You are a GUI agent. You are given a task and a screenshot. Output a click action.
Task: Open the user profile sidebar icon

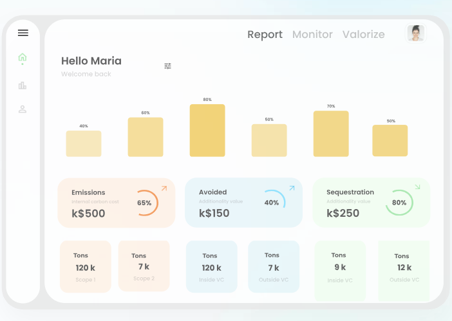tap(23, 109)
